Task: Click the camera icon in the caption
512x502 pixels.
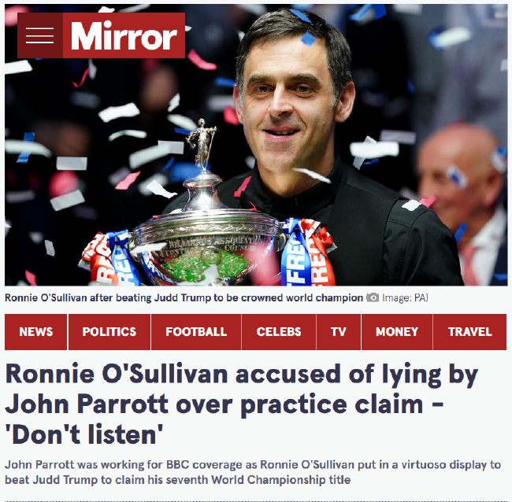Action: 373,297
